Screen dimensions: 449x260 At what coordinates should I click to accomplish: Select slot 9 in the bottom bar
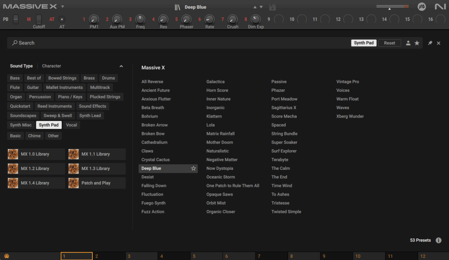[336, 256]
